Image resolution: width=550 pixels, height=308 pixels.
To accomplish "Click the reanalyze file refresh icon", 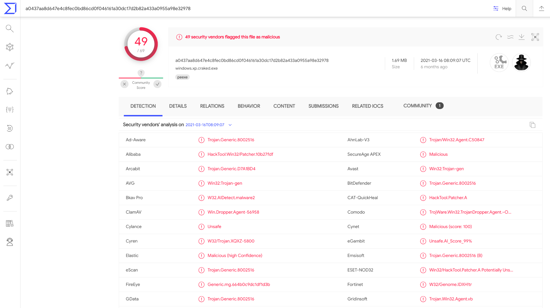I will click(498, 37).
